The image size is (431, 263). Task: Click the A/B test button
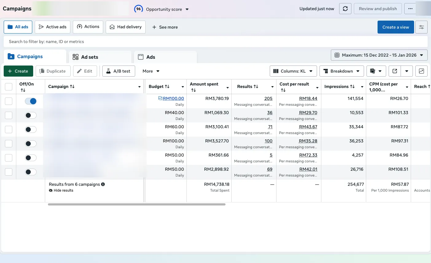(x=119, y=71)
